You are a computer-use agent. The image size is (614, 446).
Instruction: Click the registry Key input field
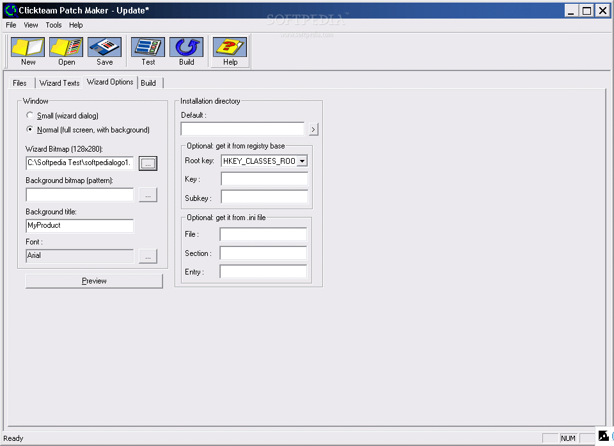(x=264, y=179)
